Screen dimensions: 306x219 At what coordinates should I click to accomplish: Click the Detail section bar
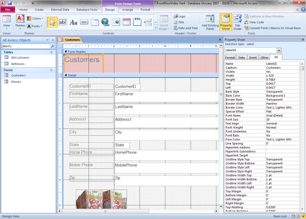141,75
